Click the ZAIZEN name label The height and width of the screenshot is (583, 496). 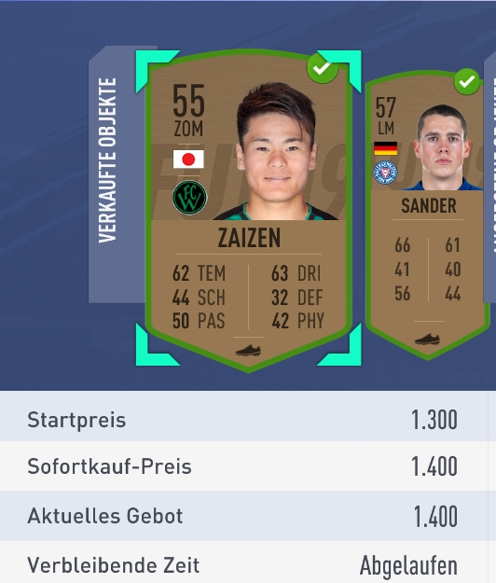click(x=249, y=238)
